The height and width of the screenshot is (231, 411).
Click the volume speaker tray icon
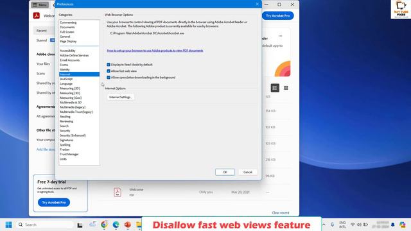click(x=359, y=225)
